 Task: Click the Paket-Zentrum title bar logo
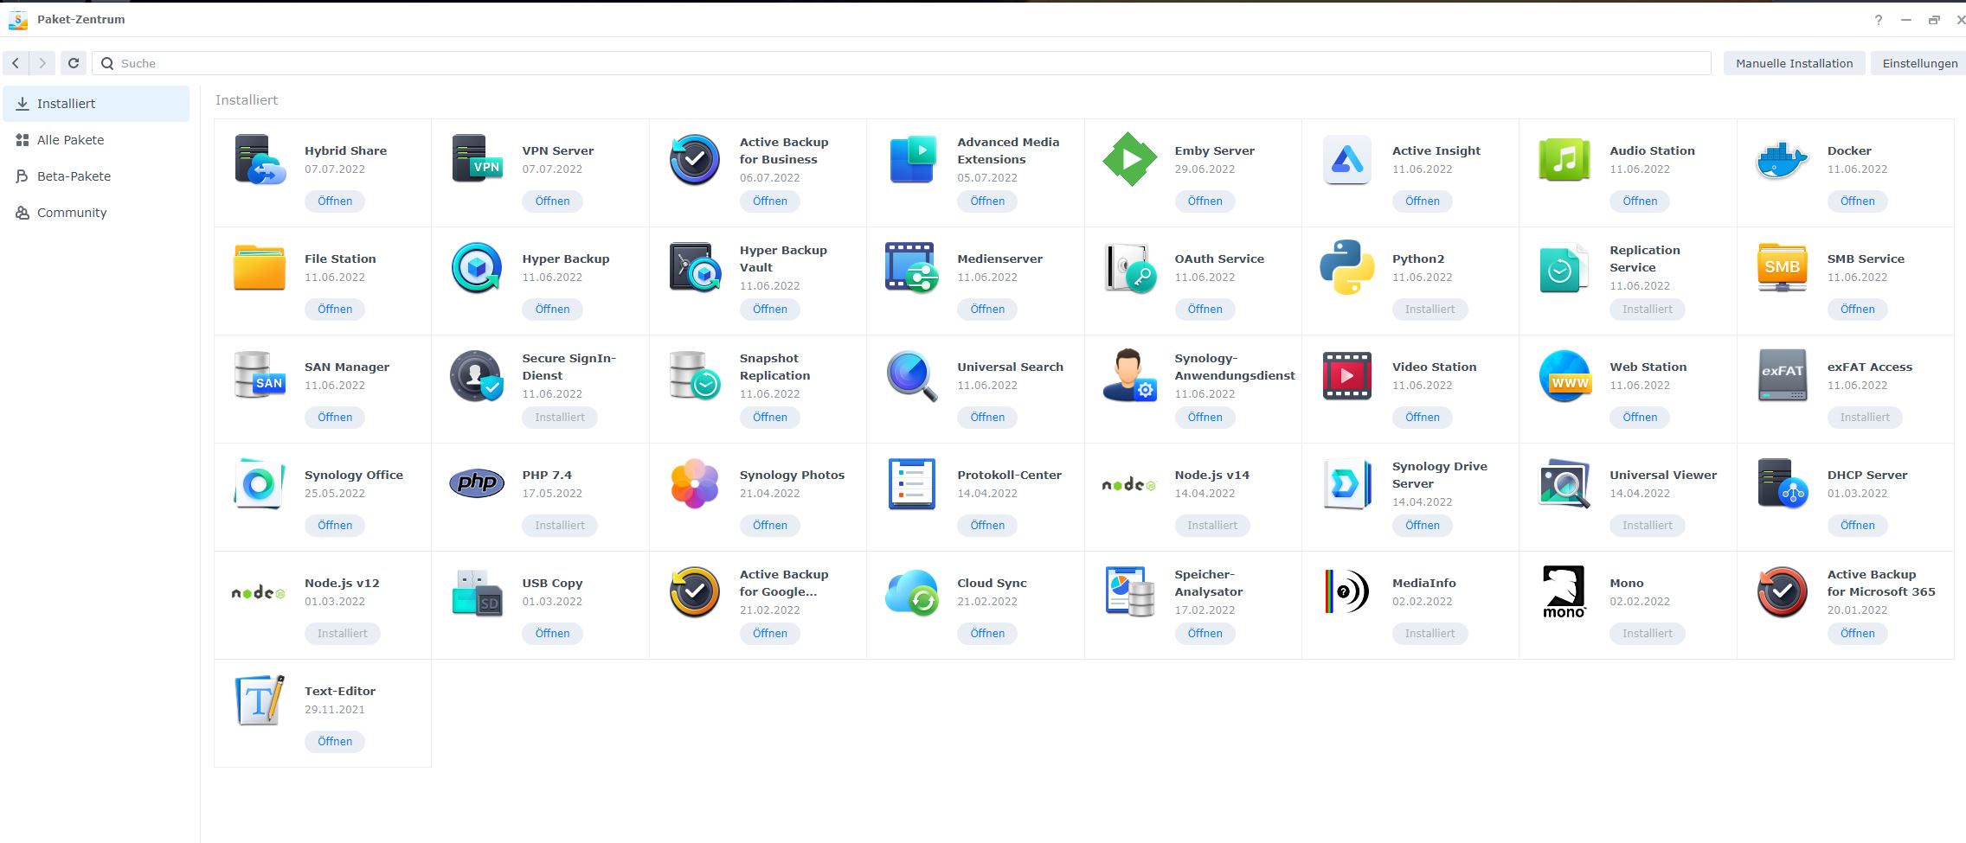click(18, 19)
